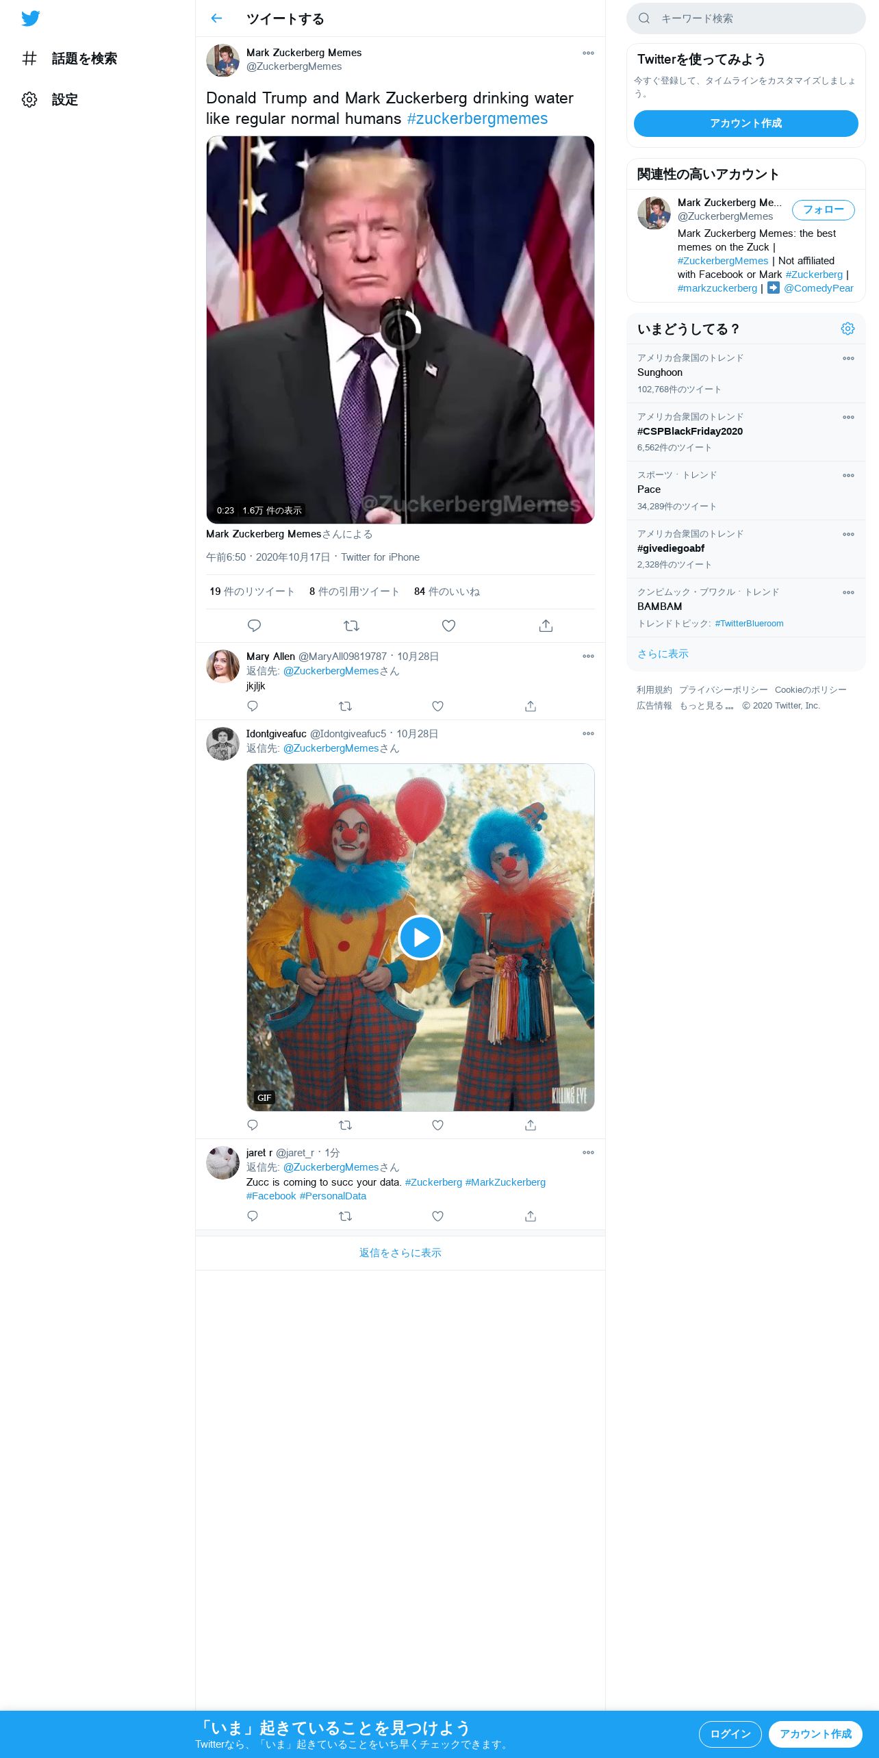Screen dimensions: 879x1758
Task: Expand もっと見る footer menu
Action: [x=706, y=706]
